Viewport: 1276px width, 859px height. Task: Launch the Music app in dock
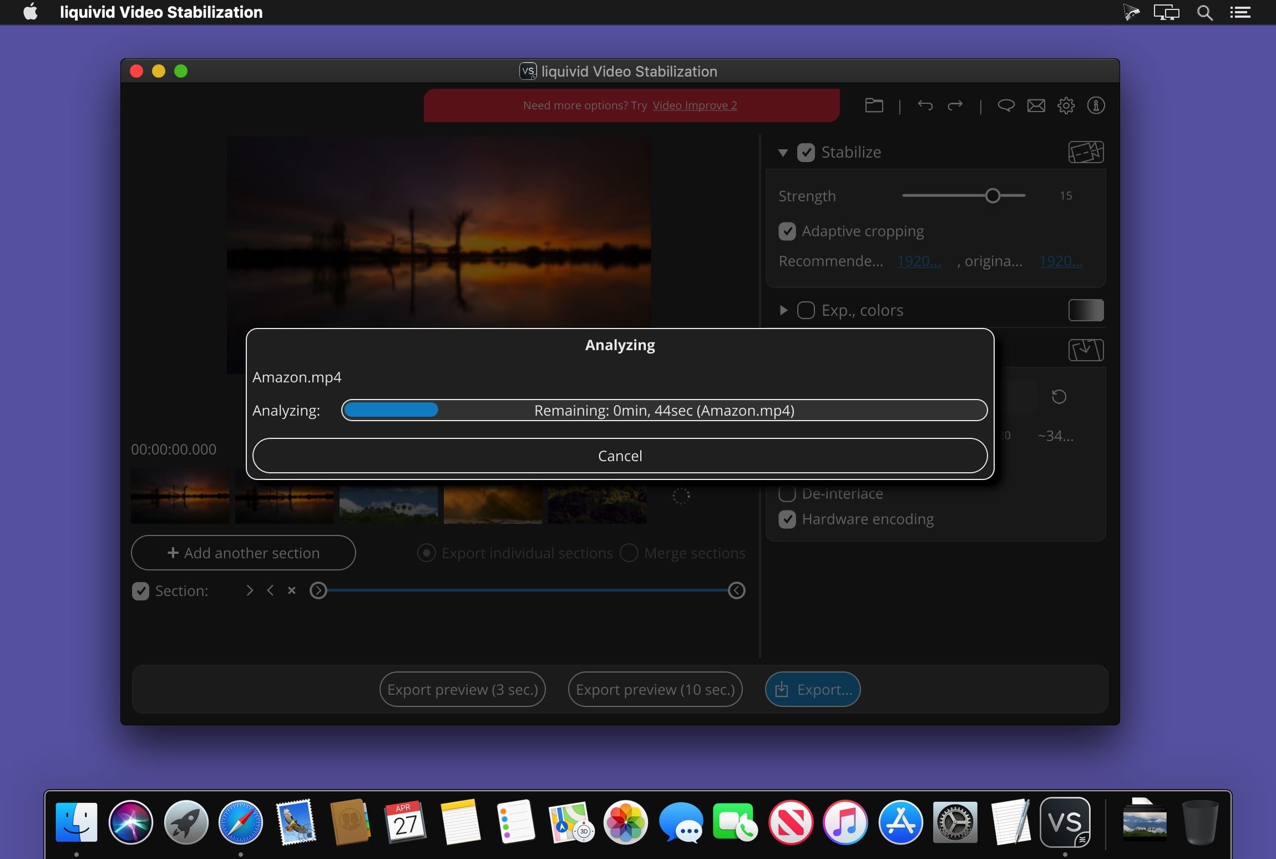tap(845, 822)
